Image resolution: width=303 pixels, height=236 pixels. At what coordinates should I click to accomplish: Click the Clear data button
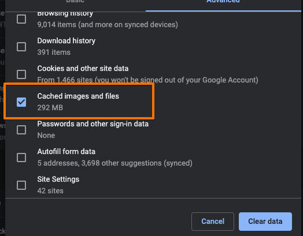(x=265, y=222)
